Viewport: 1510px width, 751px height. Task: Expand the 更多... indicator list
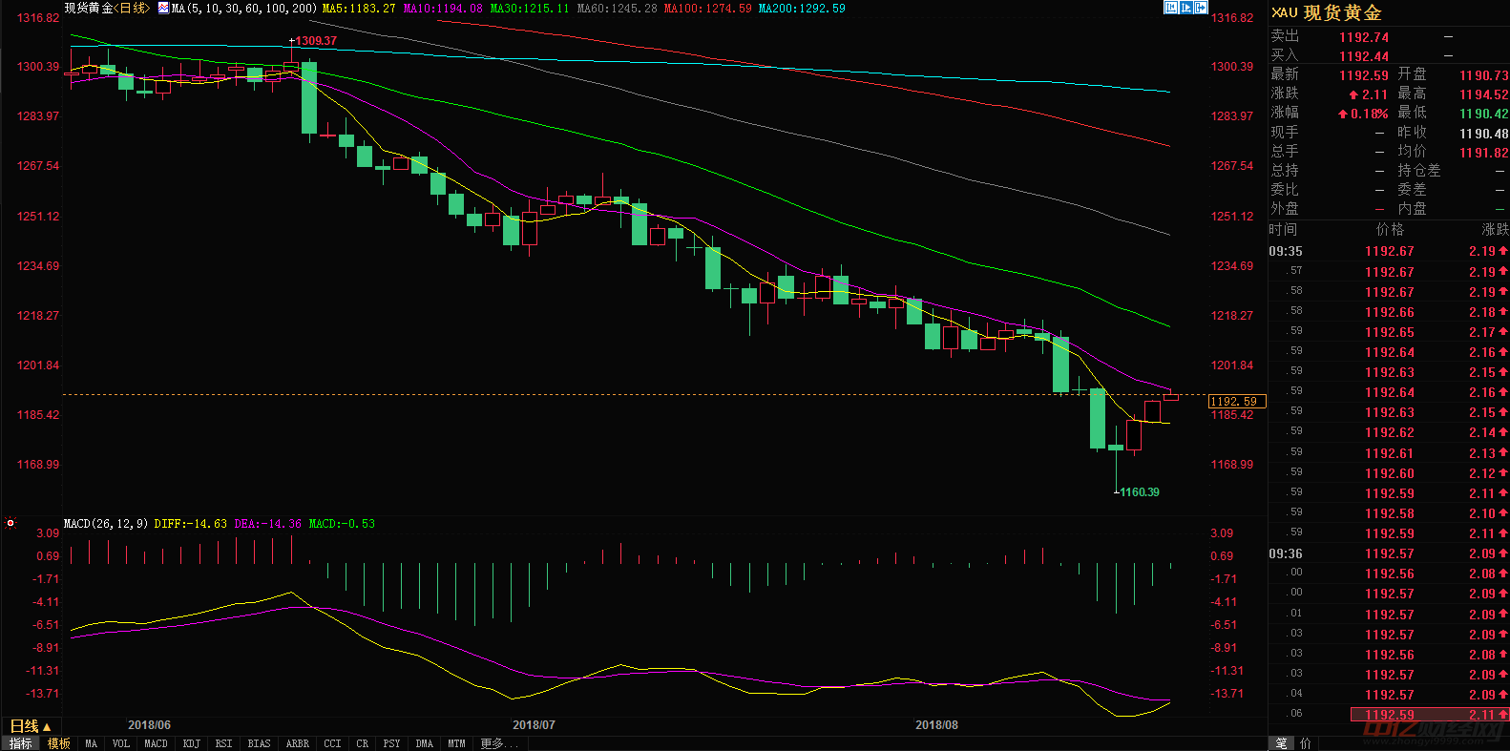click(x=498, y=743)
